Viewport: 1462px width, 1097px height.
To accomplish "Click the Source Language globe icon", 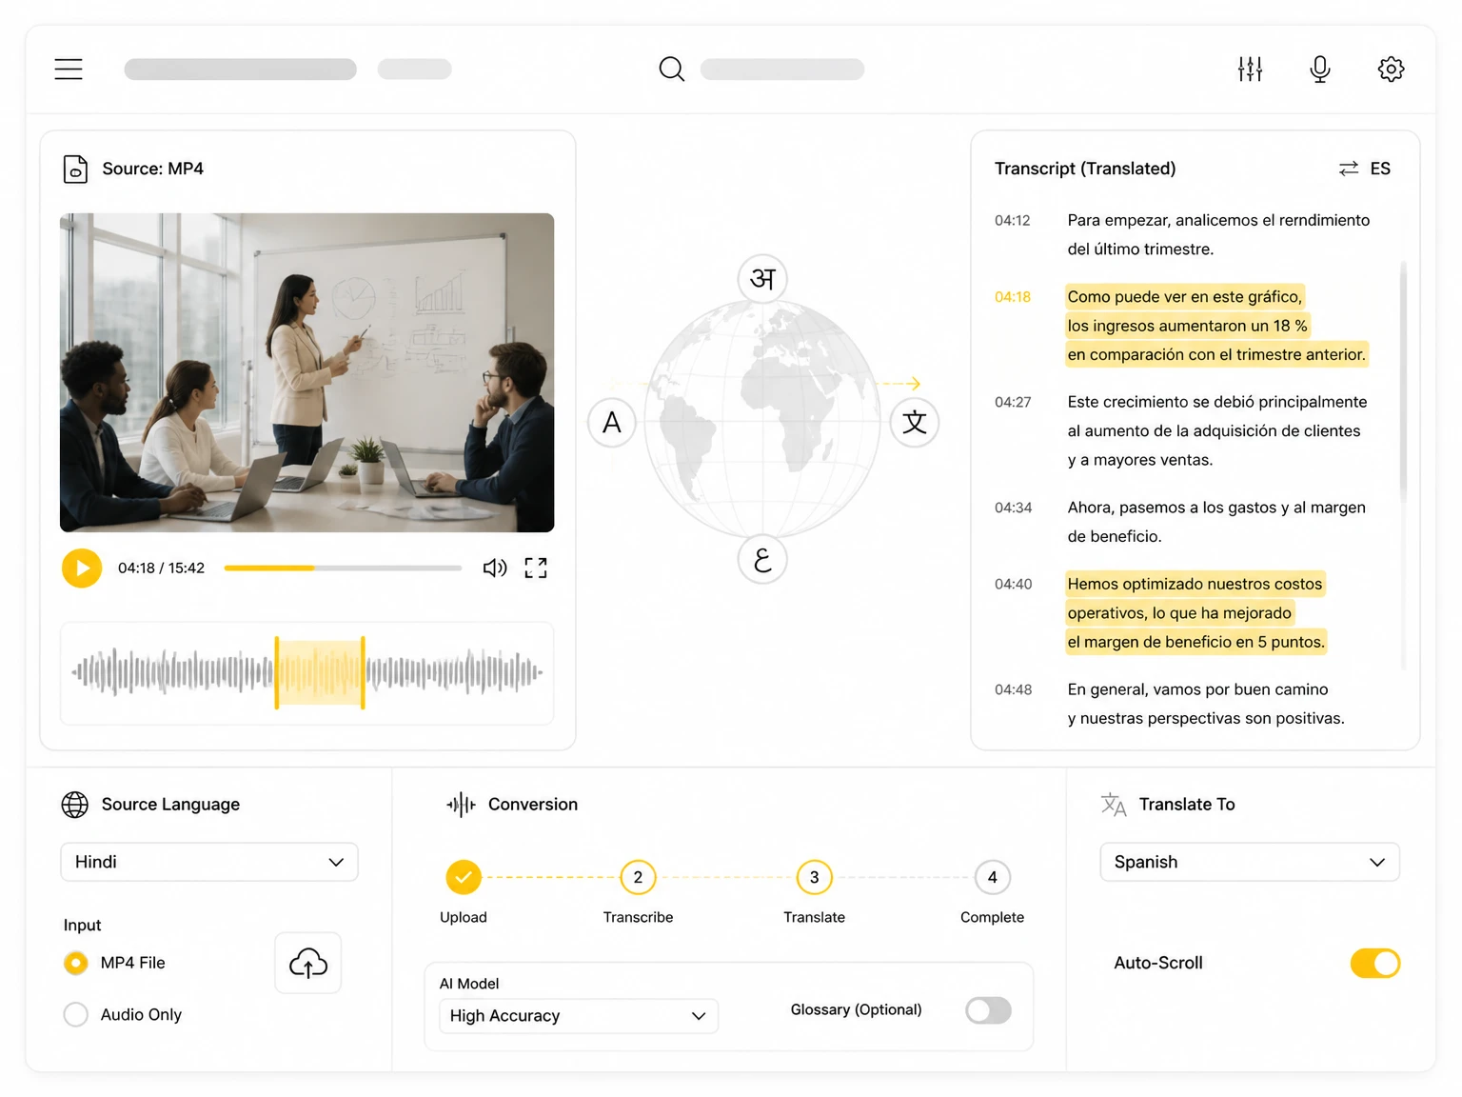I will point(75,805).
